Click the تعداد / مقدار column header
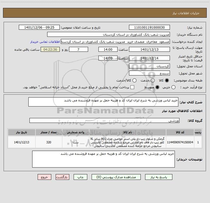This screenshot has height=203, width=210. (x=49, y=132)
